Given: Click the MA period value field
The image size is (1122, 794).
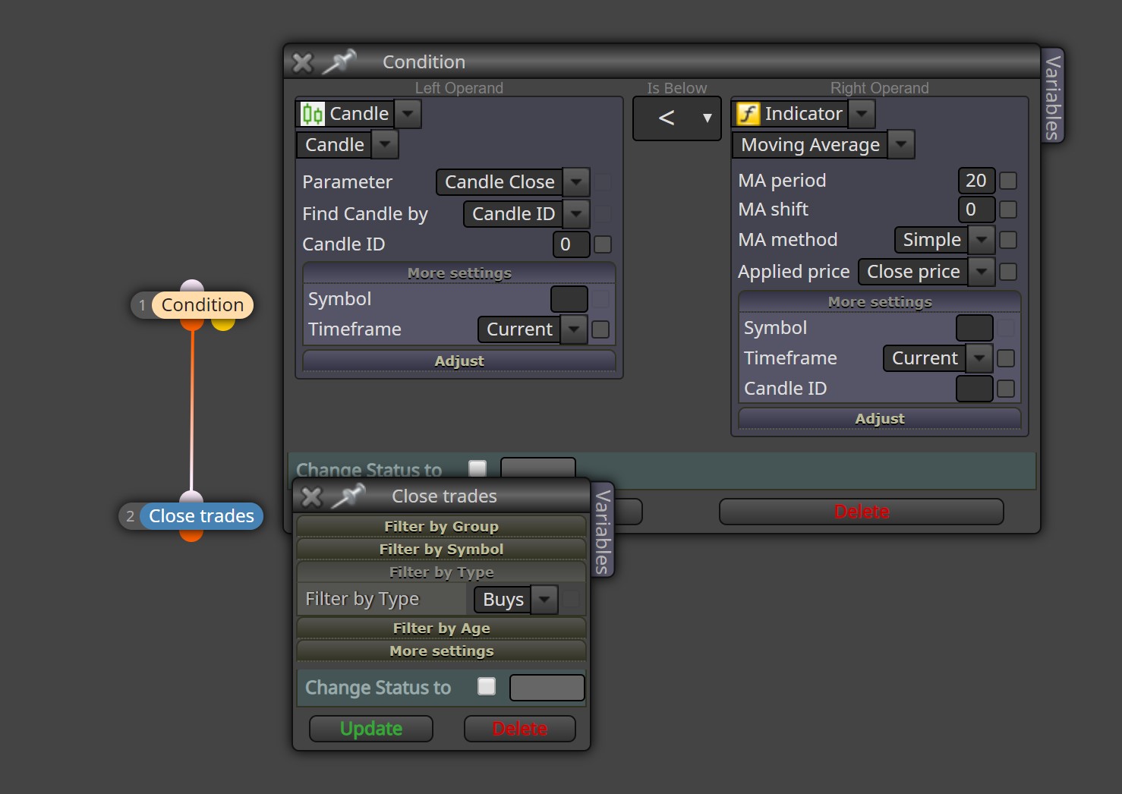Looking at the screenshot, I should click(976, 181).
